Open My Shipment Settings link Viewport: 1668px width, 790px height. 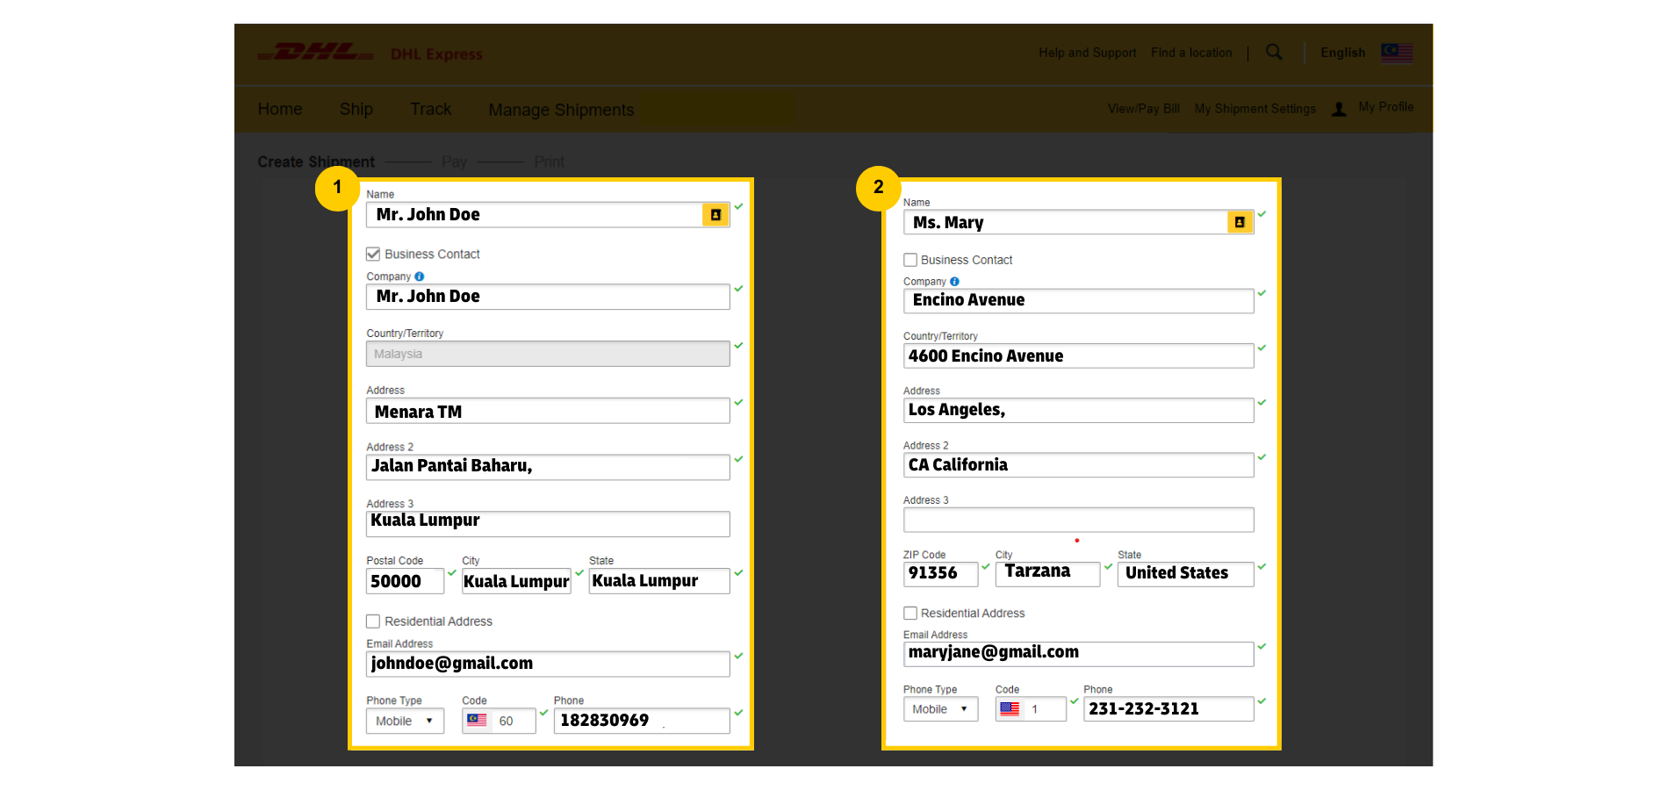coord(1255,109)
